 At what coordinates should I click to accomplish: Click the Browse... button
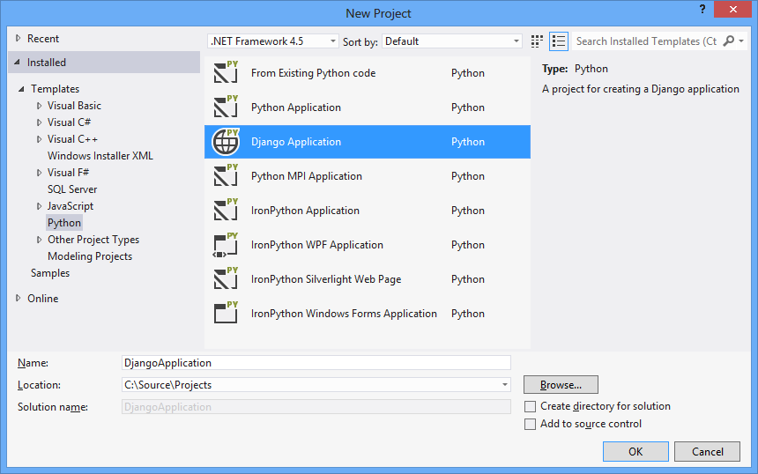click(561, 385)
